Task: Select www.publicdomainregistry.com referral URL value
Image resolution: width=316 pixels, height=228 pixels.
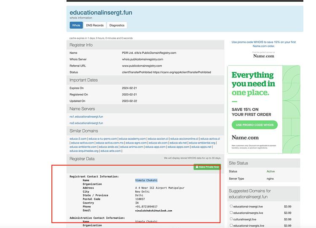Action: point(142,66)
